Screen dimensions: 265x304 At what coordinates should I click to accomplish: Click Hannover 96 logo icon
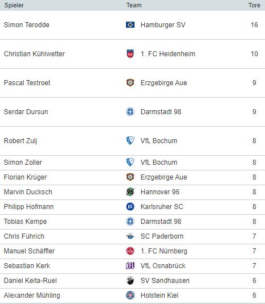pyautogui.click(x=130, y=191)
